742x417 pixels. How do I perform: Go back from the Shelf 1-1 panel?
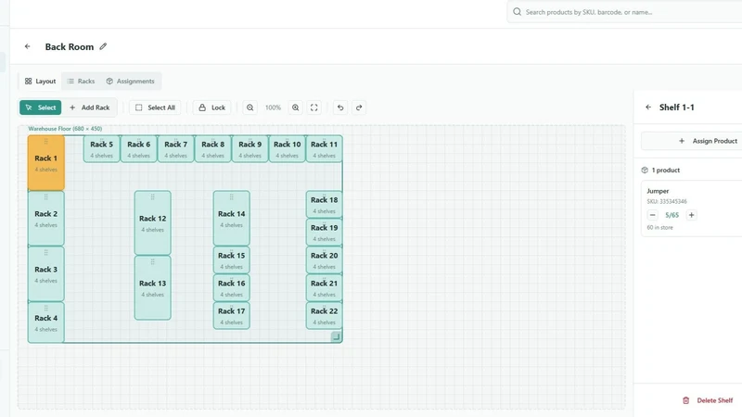tap(648, 107)
